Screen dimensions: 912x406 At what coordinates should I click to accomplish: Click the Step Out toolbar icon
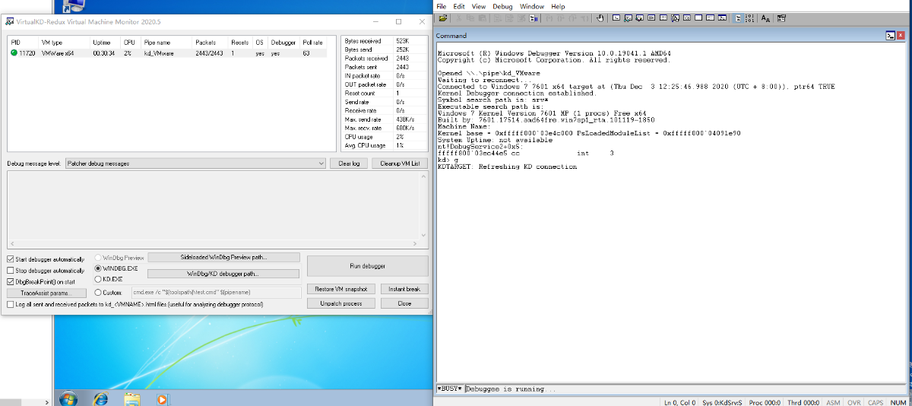coord(573,18)
